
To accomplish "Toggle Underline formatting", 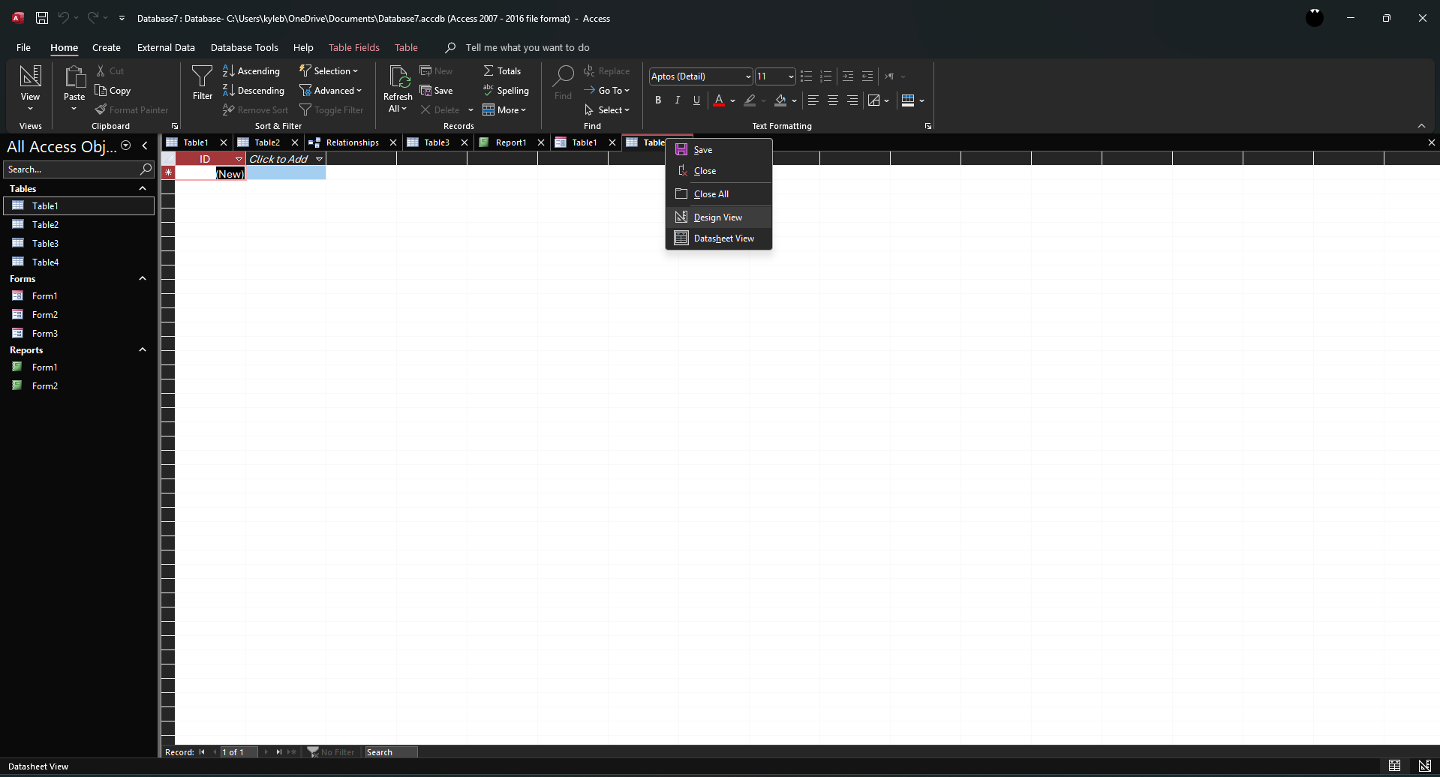I will pos(697,100).
